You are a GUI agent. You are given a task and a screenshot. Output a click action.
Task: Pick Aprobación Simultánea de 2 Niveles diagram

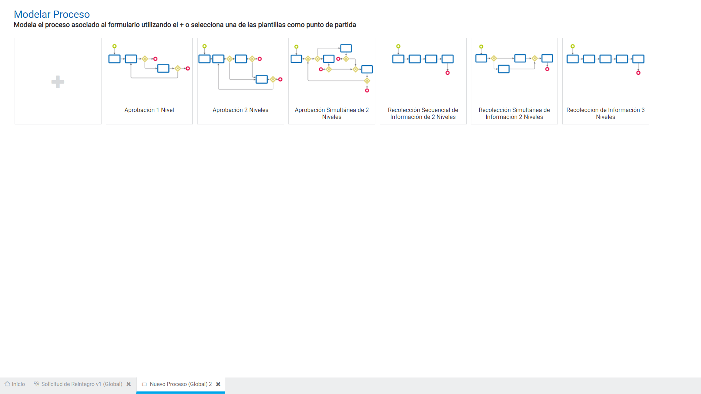(332, 68)
